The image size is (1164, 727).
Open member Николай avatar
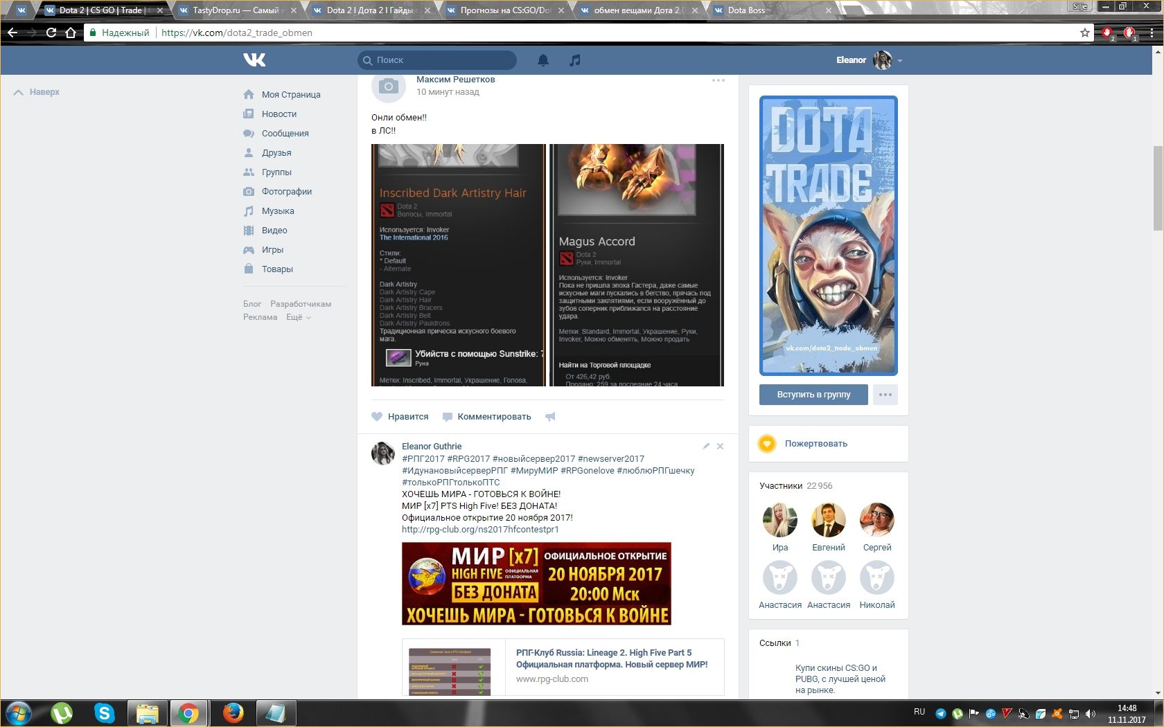click(877, 577)
